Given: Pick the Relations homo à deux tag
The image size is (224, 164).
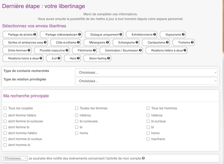Looking at the screenshot, I should [23, 58].
